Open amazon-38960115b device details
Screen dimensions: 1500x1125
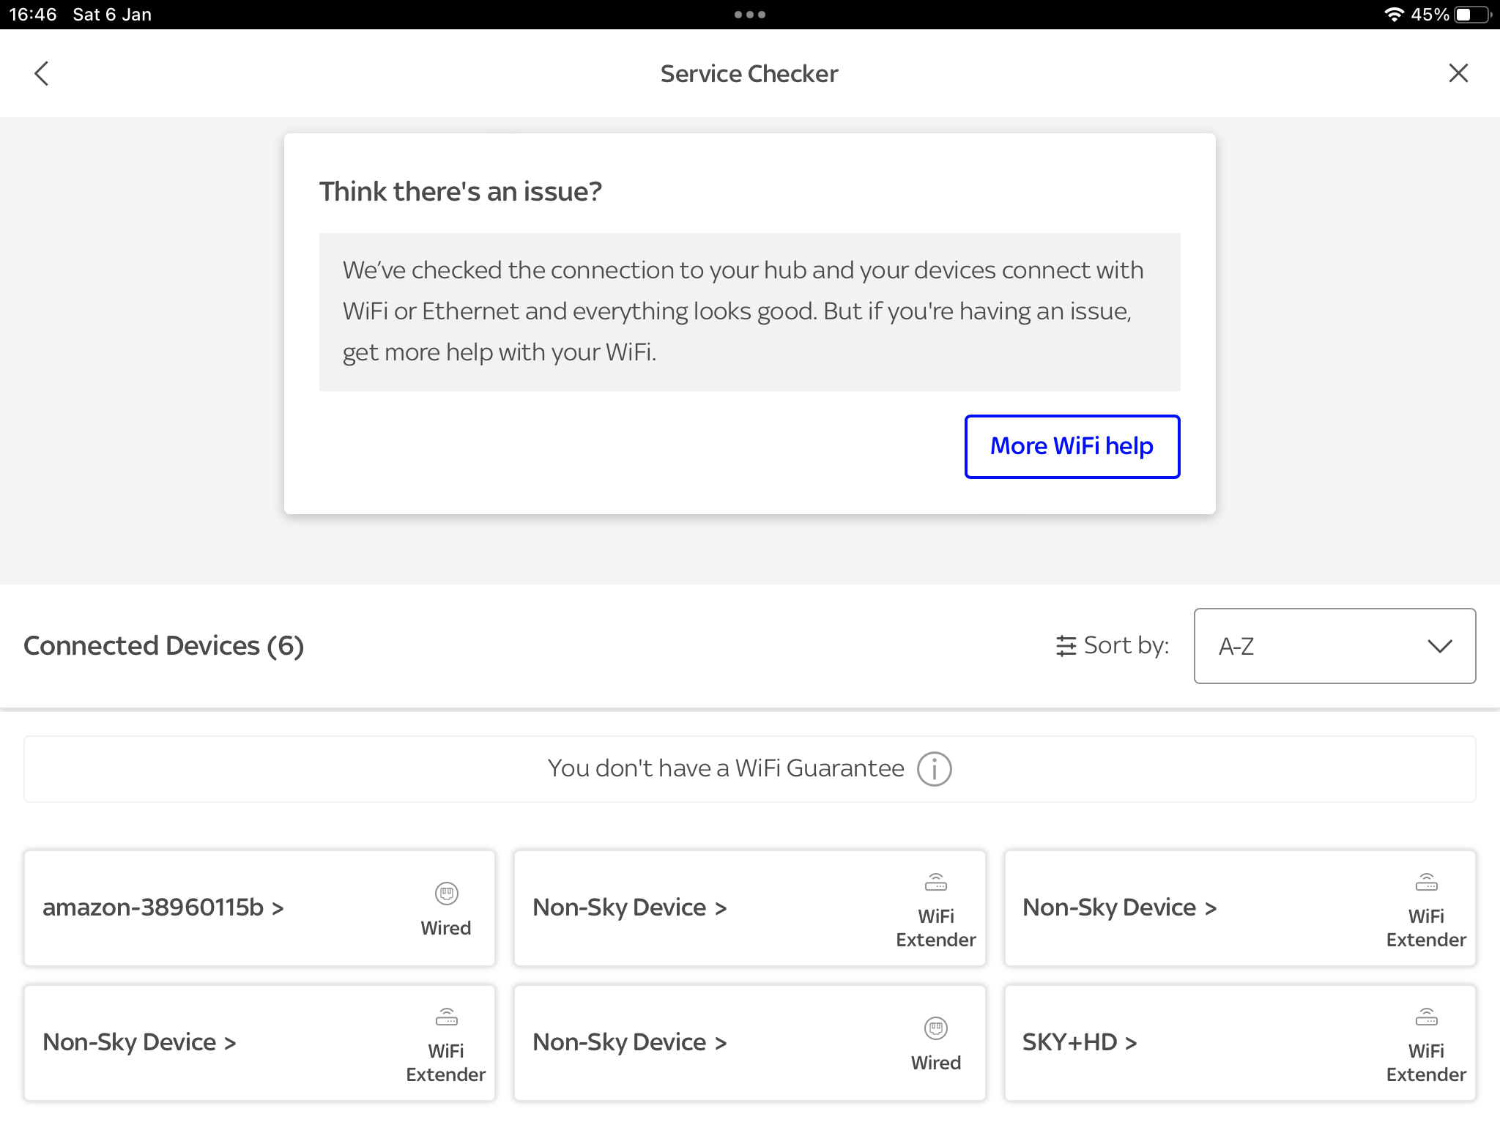(x=163, y=907)
